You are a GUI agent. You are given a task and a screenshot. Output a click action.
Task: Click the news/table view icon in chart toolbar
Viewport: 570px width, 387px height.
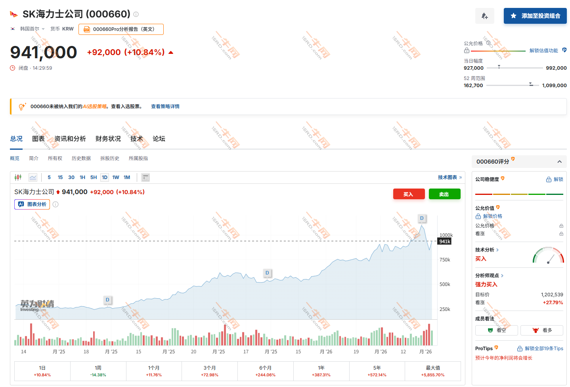coord(145,177)
